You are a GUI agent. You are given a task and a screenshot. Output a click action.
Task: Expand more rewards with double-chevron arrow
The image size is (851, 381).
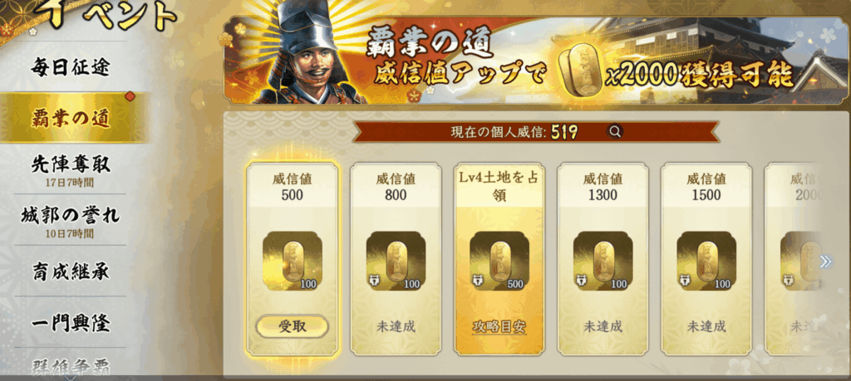[825, 261]
